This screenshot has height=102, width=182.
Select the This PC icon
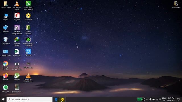pos(5,17)
